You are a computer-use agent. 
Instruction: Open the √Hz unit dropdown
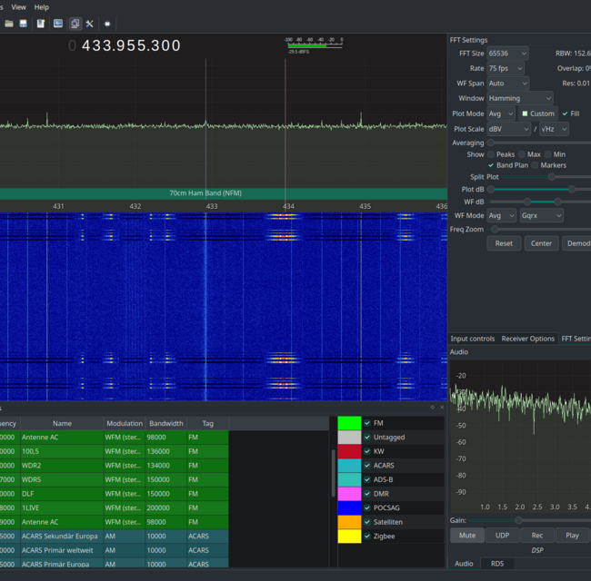coord(554,129)
